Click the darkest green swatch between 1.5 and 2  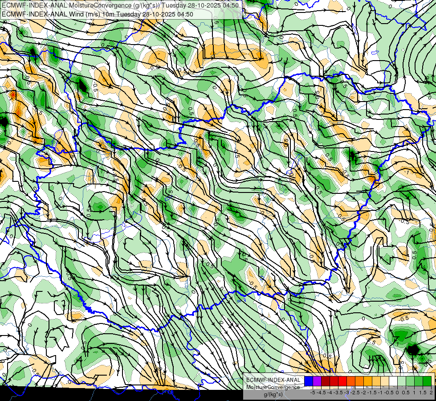coord(427,381)
